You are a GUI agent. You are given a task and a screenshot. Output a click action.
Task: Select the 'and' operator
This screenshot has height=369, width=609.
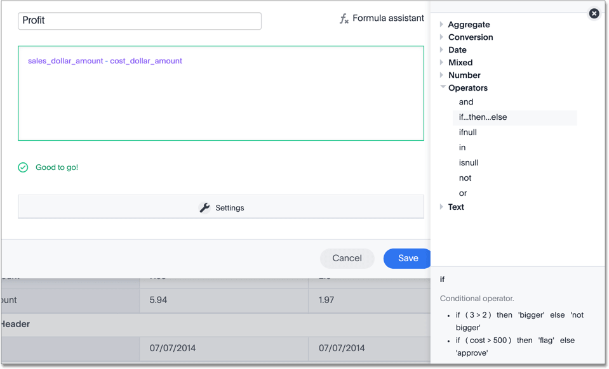coord(466,102)
